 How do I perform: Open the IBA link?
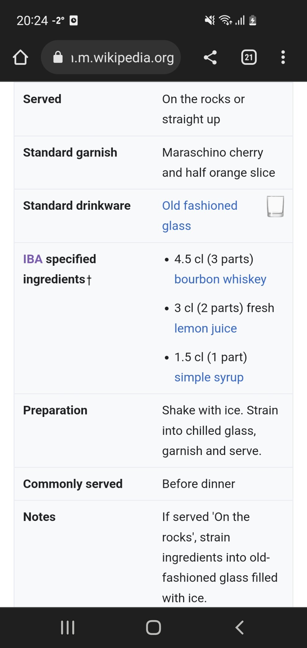[x=33, y=259]
